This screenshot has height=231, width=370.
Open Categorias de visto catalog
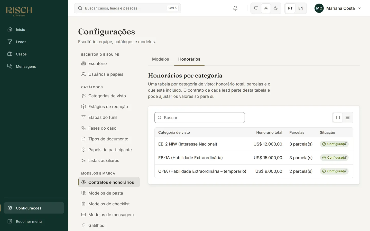(109, 96)
